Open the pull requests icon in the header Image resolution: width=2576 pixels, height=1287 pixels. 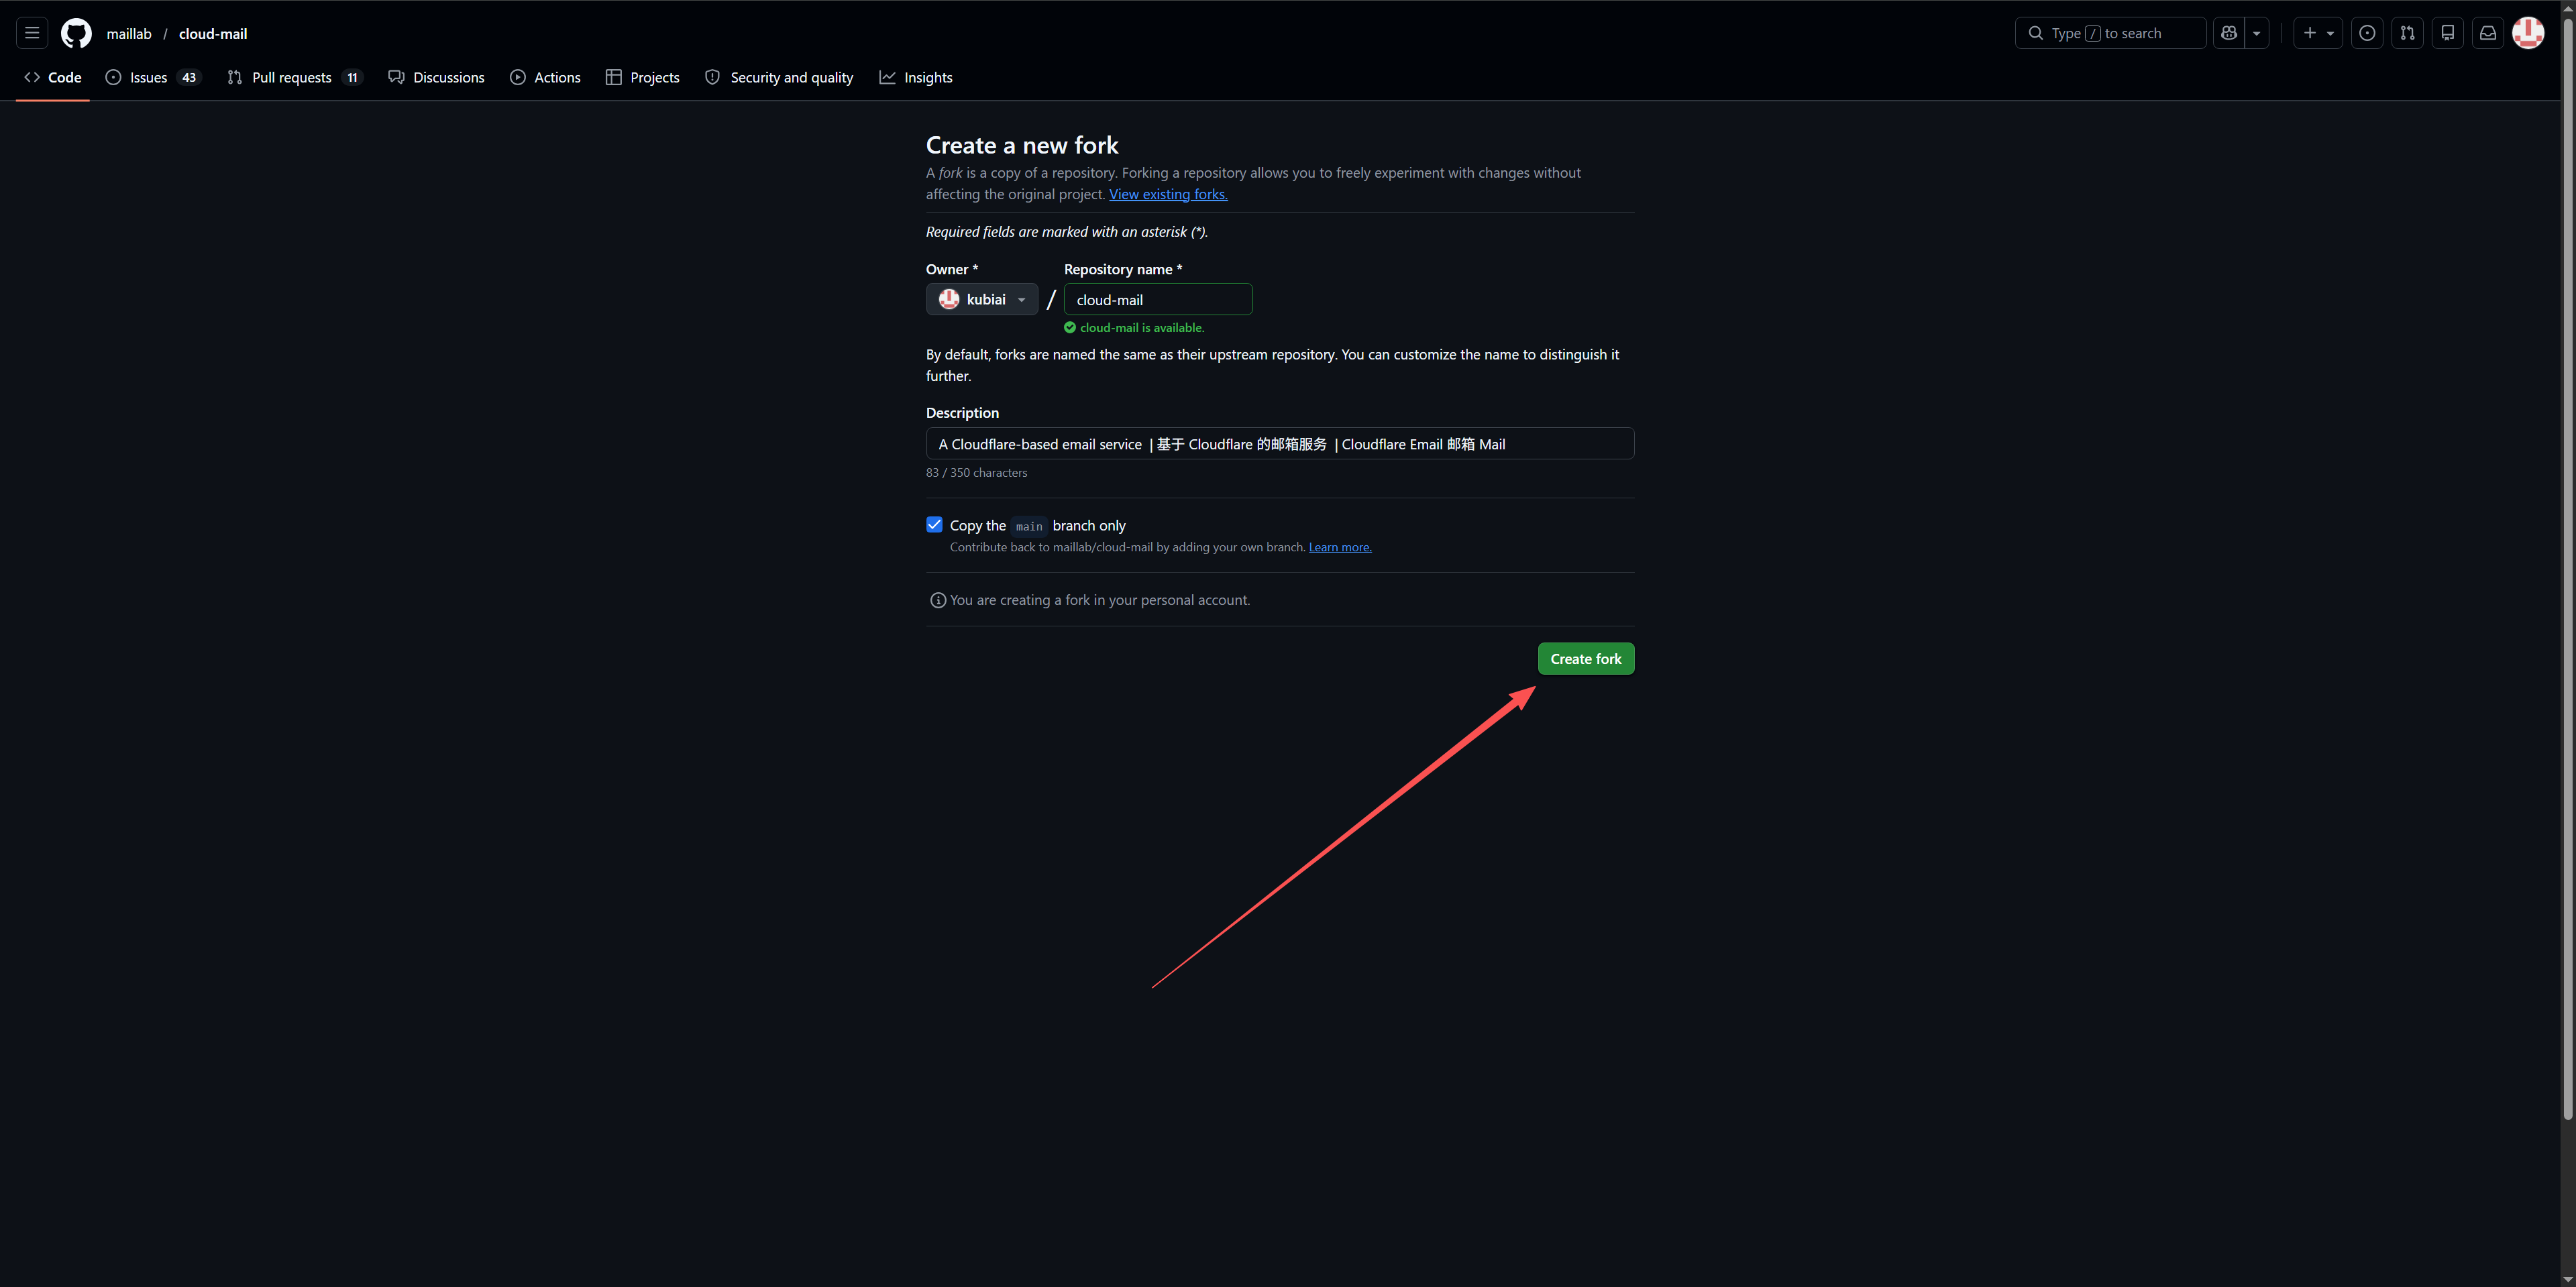[2407, 33]
